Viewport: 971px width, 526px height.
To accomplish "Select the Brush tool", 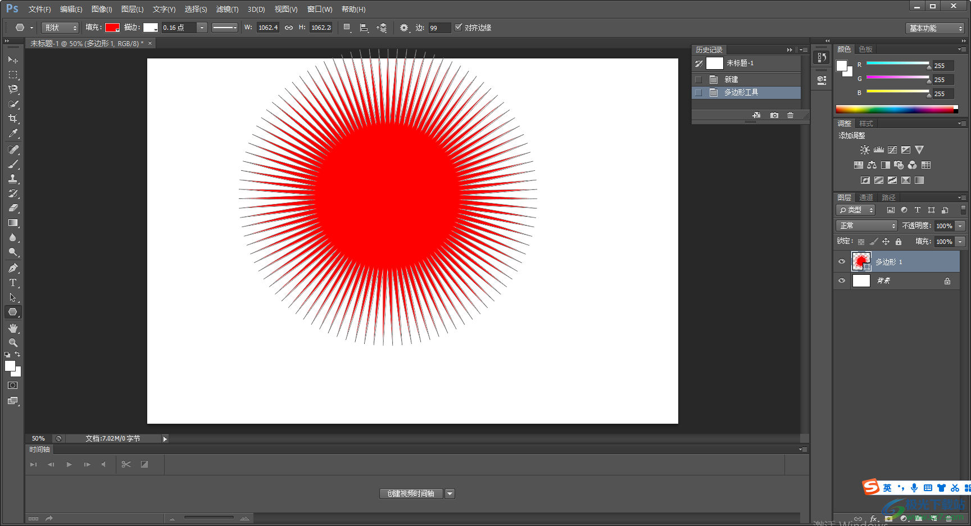I will click(x=13, y=164).
